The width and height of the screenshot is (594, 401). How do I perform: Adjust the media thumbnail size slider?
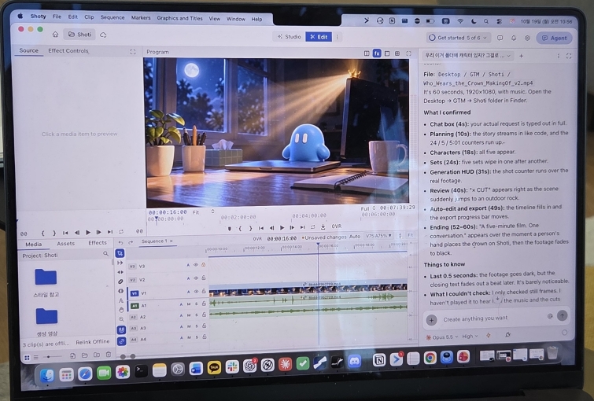point(51,356)
